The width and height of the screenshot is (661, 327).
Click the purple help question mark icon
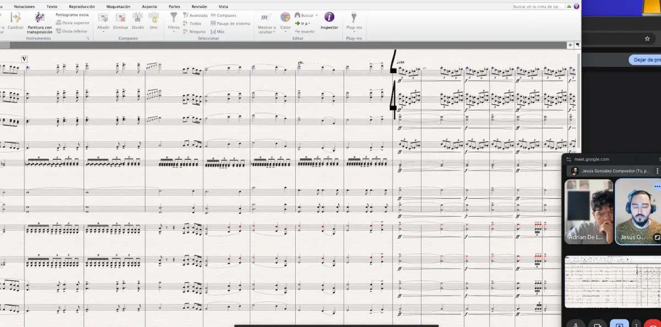click(x=576, y=7)
